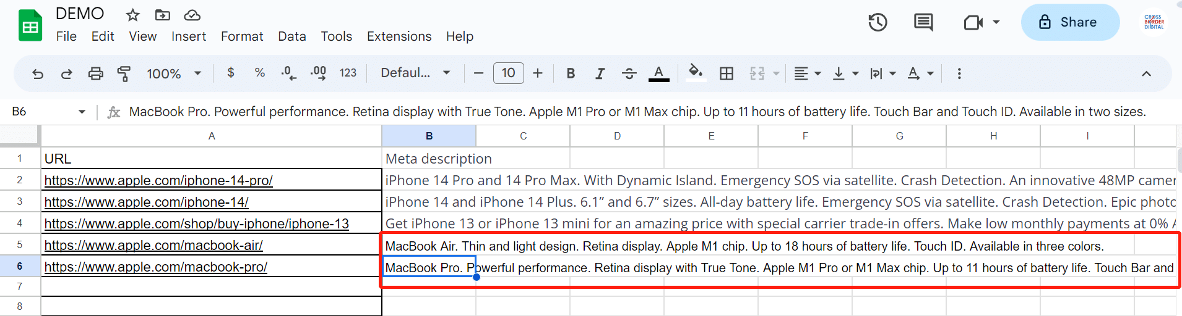Select the Paint format tool
Image resolution: width=1182 pixels, height=316 pixels.
point(124,73)
